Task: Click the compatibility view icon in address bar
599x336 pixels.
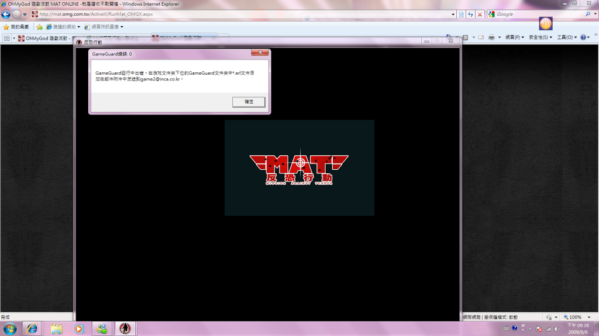Action: point(462,14)
